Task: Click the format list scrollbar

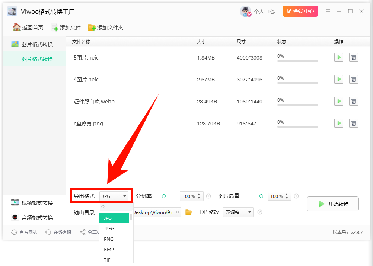Action: (131, 217)
